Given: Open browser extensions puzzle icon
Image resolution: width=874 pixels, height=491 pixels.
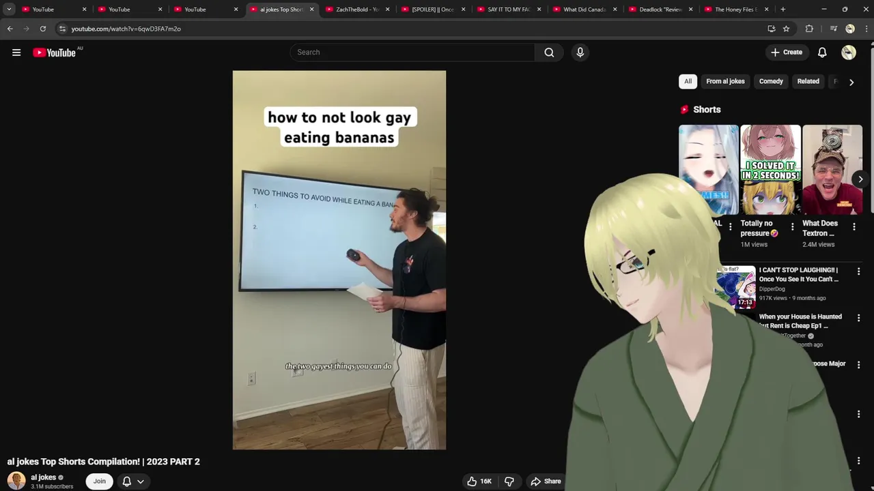Looking at the screenshot, I should [x=809, y=29].
